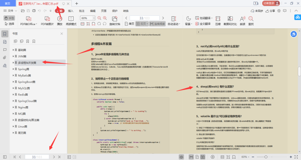The height and width of the screenshot is (160, 301).
Task: Open the 60% zoom level dropdown
Action: point(94,18)
